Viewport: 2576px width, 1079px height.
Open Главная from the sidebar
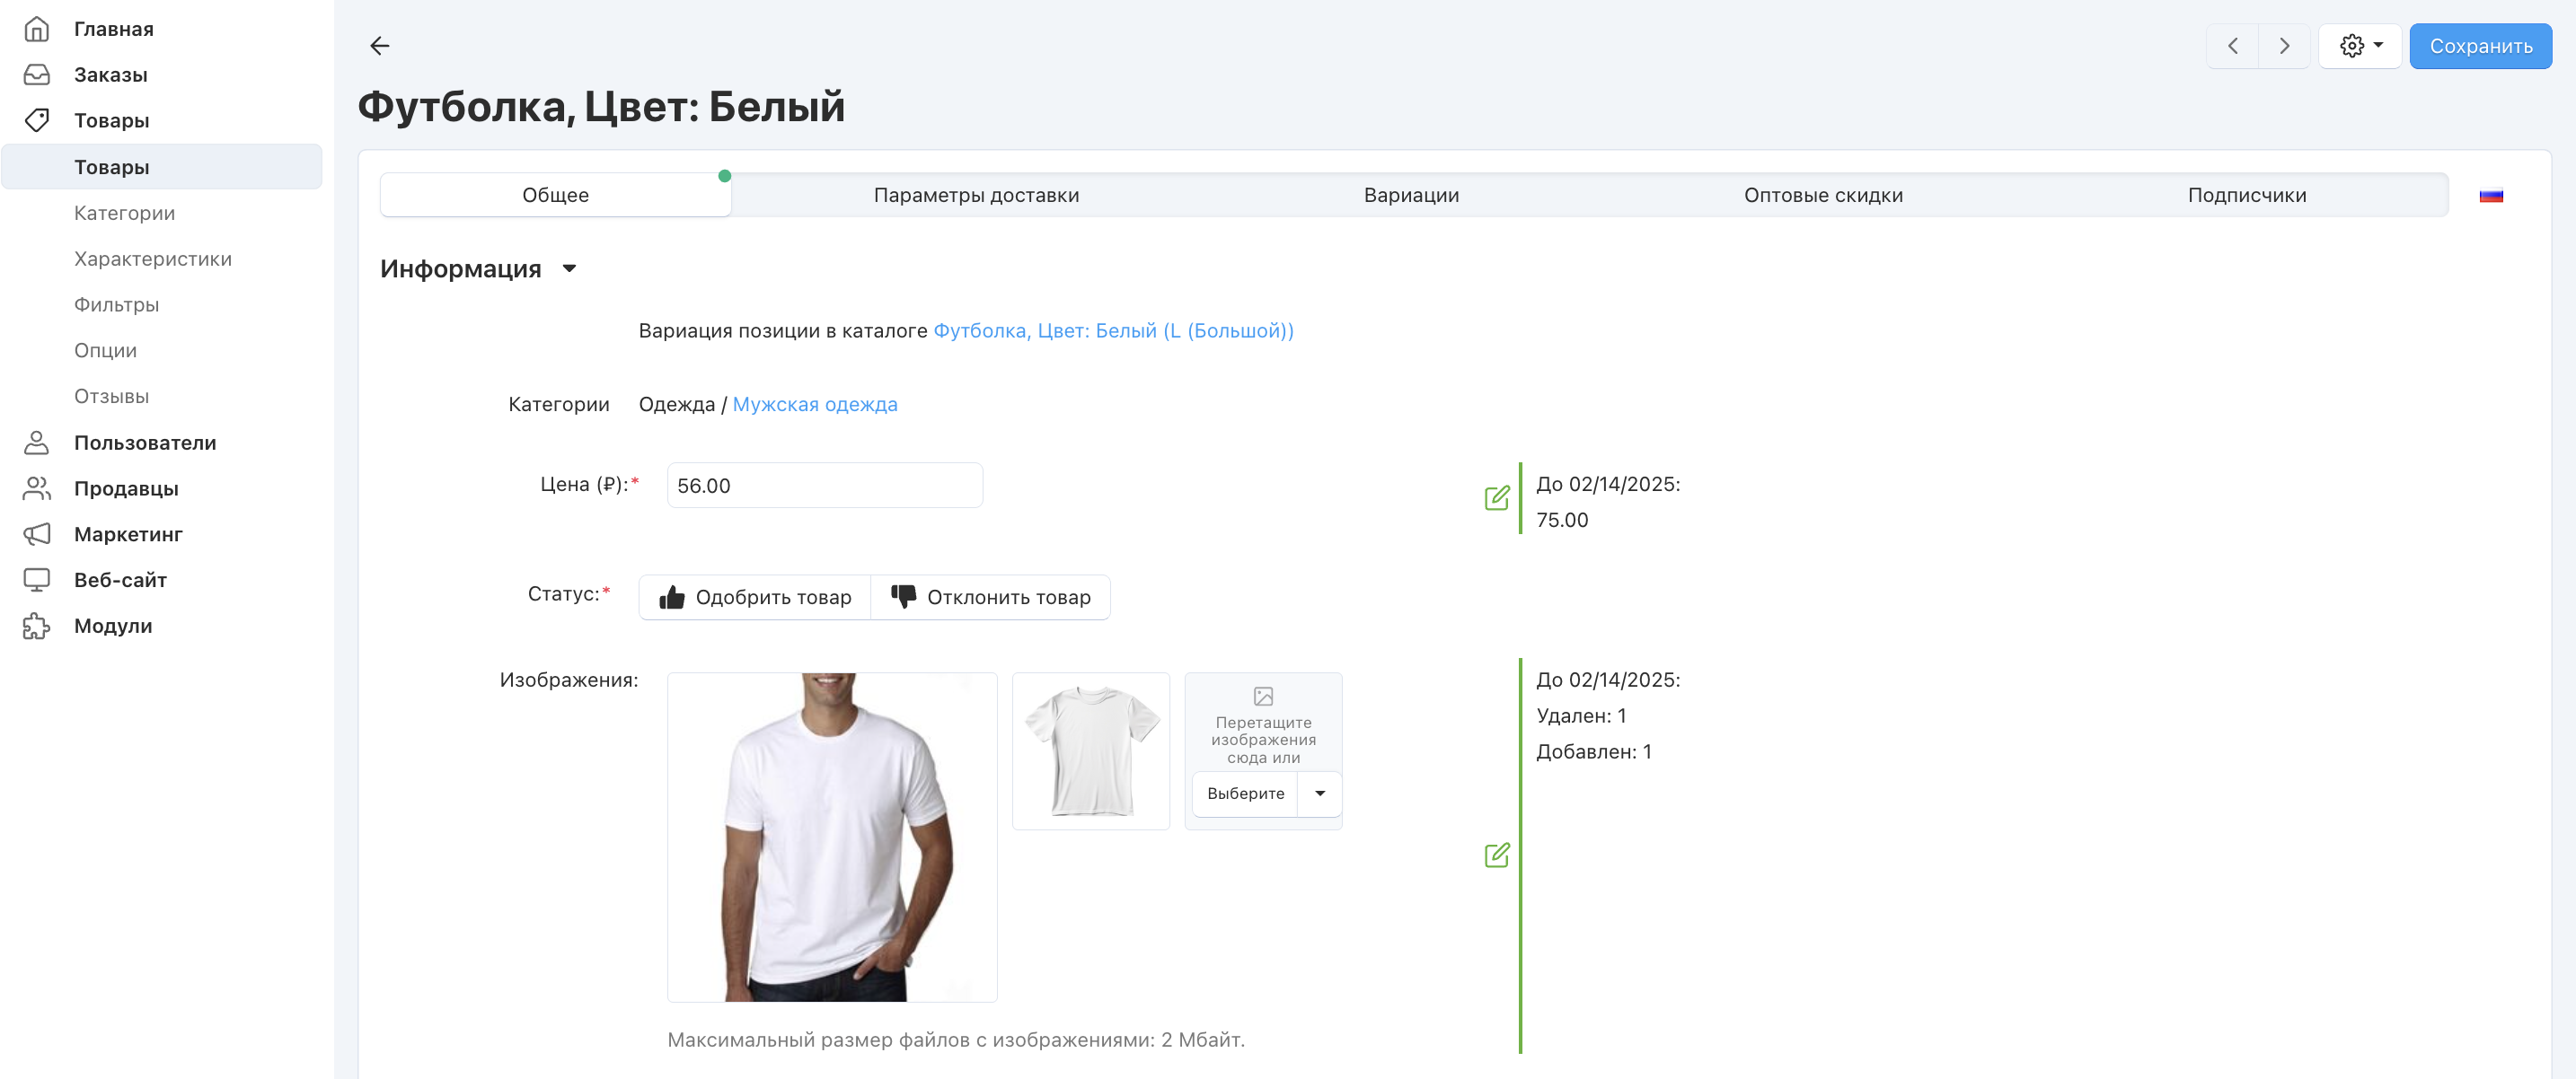point(113,29)
